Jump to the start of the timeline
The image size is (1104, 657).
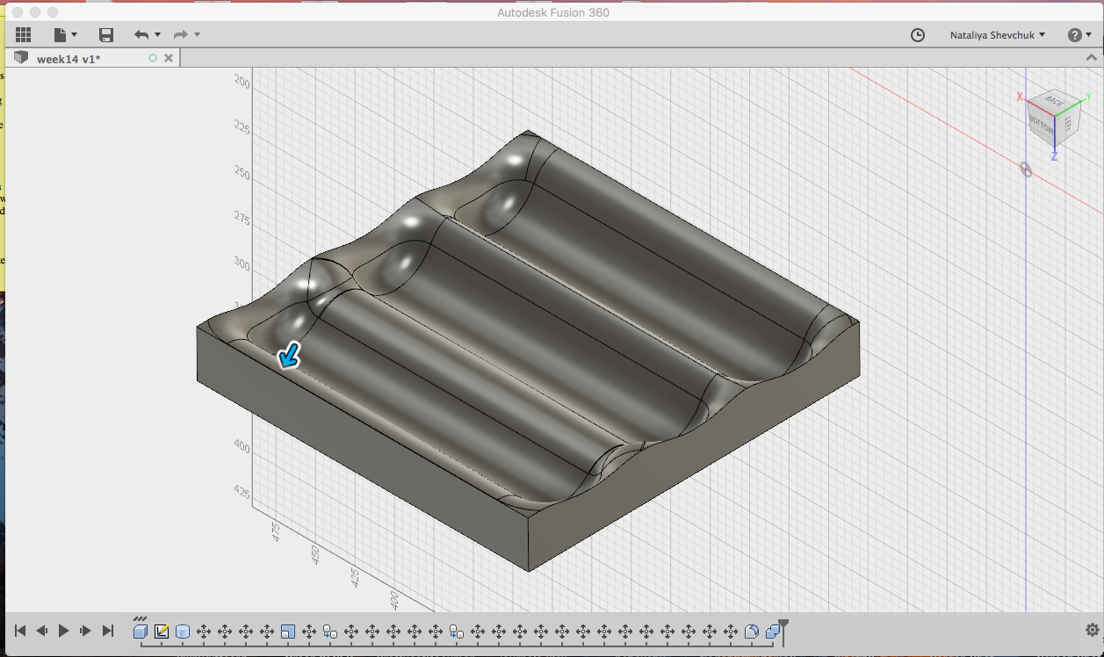[x=20, y=631]
